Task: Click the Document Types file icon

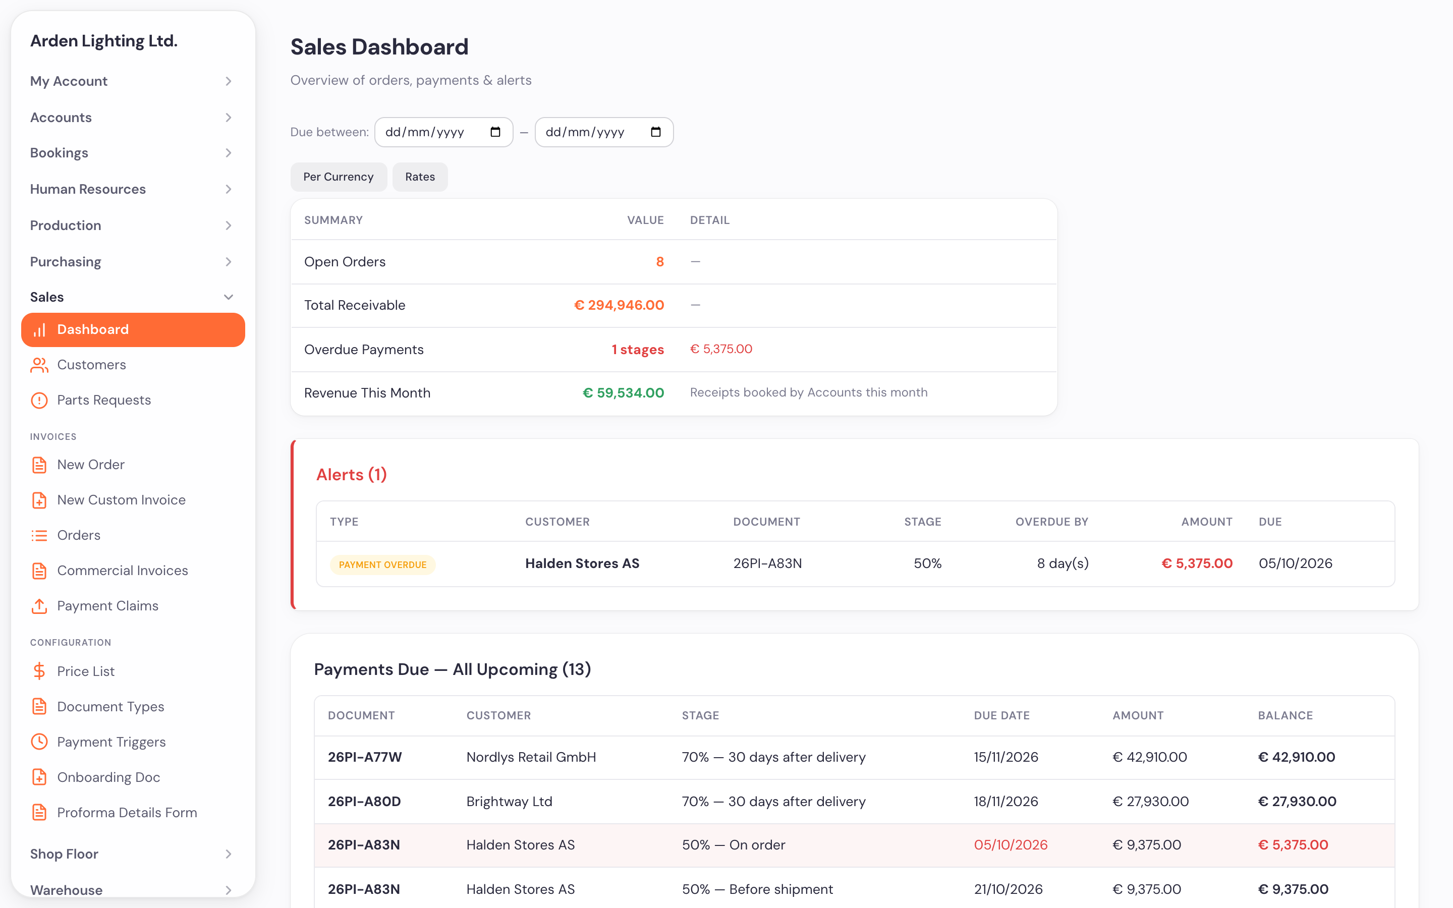Action: click(40, 707)
